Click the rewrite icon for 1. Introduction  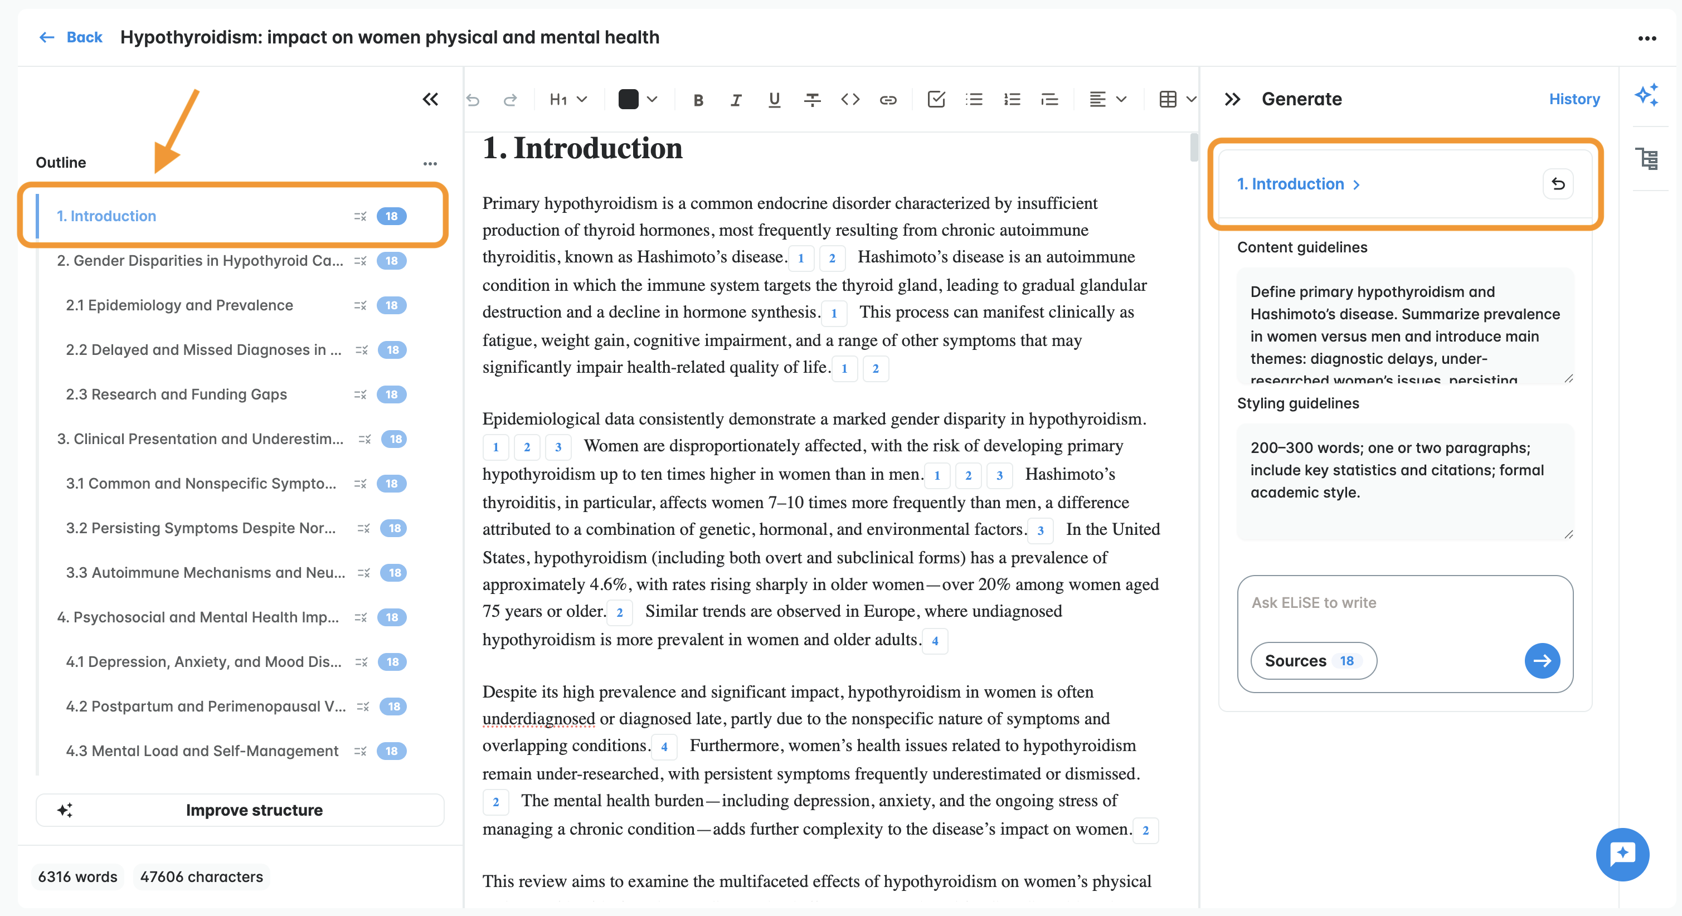point(360,216)
